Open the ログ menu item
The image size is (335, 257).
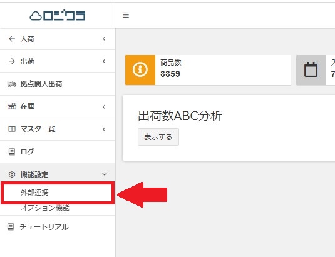[58, 152]
